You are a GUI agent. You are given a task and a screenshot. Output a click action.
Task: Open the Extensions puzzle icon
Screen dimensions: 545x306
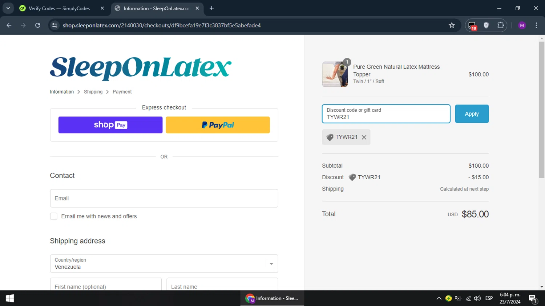501,25
